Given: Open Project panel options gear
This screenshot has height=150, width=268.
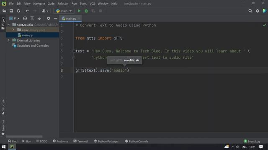Looking at the screenshot, I should (x=49, y=18).
